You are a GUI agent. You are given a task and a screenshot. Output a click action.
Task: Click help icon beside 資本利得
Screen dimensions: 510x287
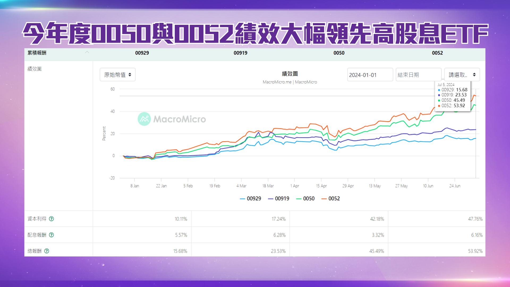click(x=52, y=219)
